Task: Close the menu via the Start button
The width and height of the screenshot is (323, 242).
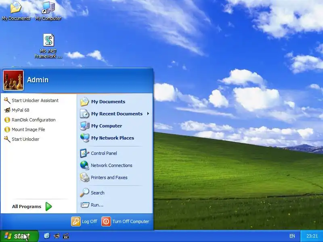Action: tap(19, 236)
